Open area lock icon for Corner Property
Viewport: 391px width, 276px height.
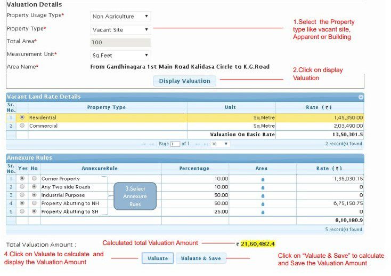[263, 179]
